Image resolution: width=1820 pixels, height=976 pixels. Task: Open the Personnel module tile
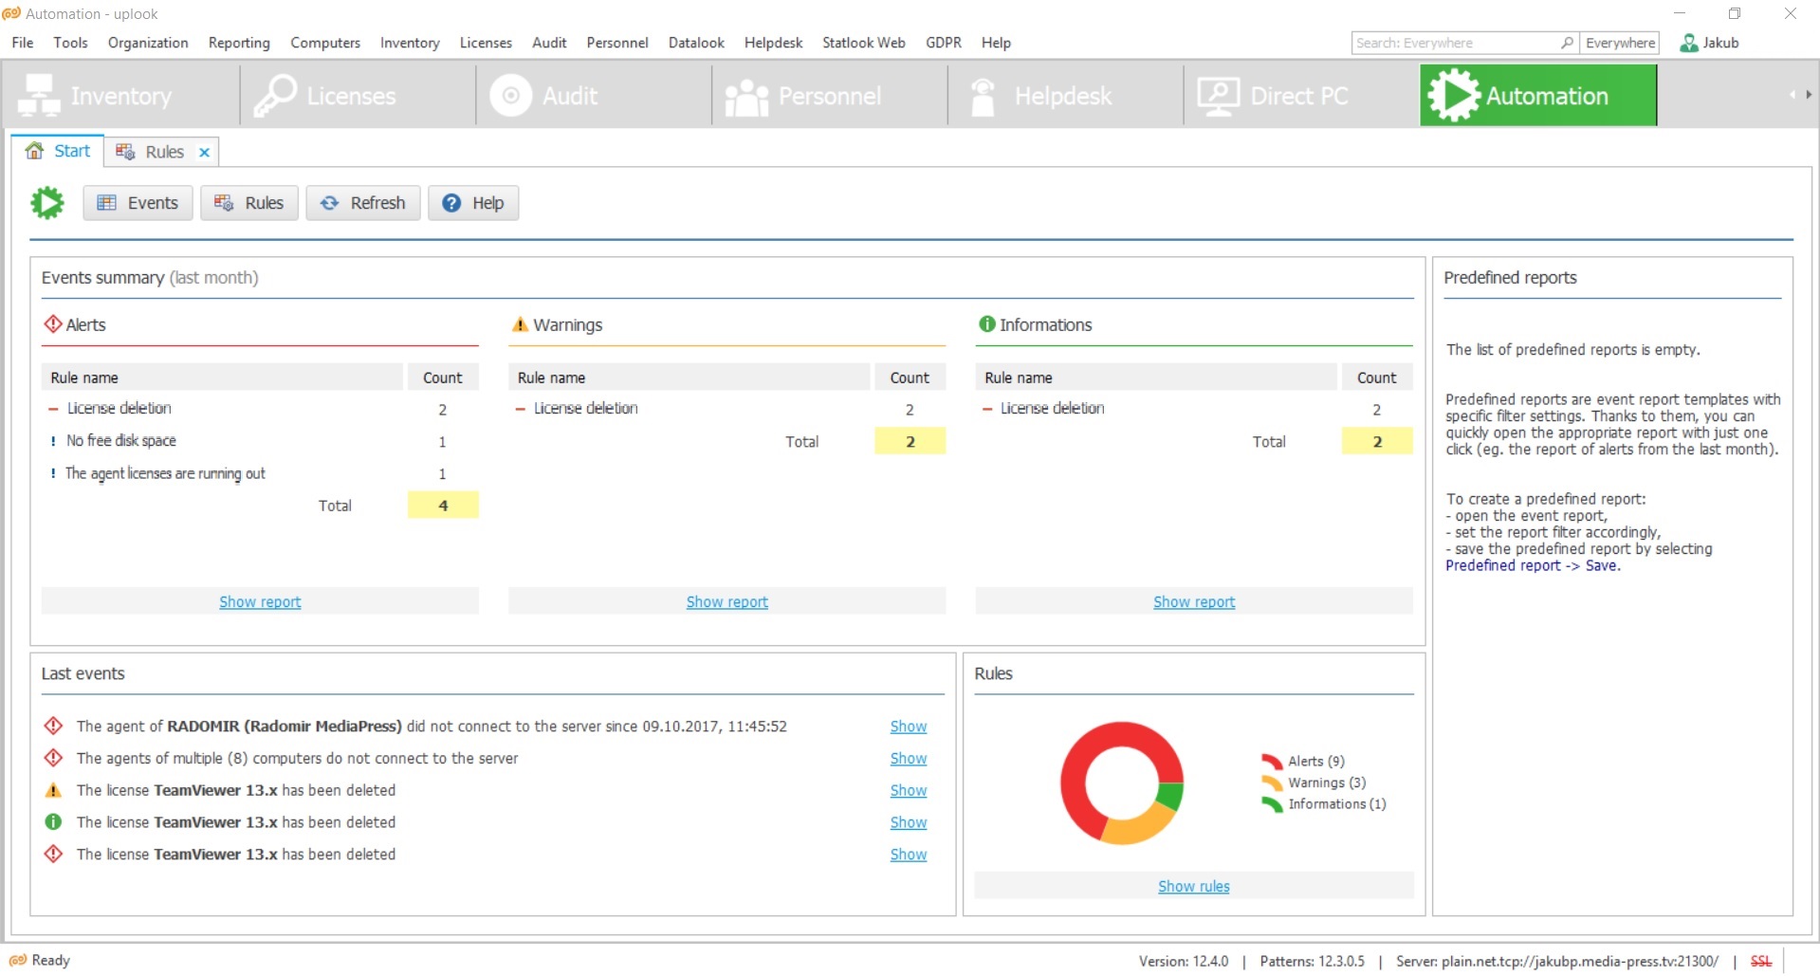pos(830,96)
